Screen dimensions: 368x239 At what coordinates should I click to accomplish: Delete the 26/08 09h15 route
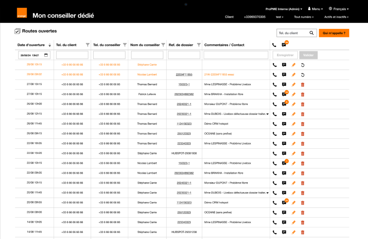[x=303, y=134]
